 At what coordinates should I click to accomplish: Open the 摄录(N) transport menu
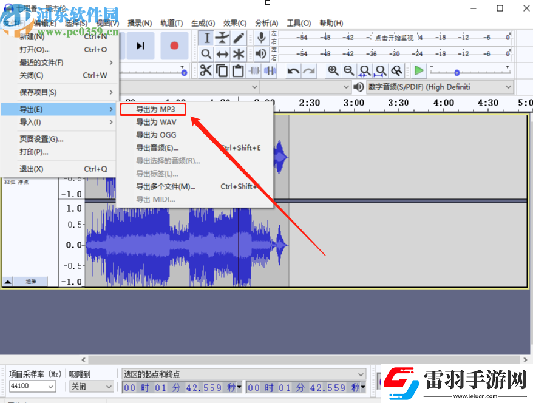pos(140,23)
